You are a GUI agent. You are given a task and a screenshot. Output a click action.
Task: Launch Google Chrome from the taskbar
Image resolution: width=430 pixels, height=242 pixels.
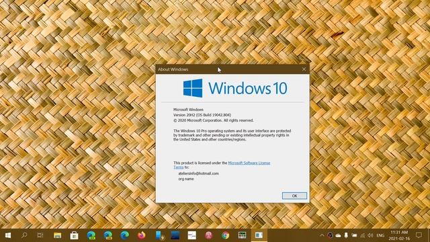(x=226, y=235)
